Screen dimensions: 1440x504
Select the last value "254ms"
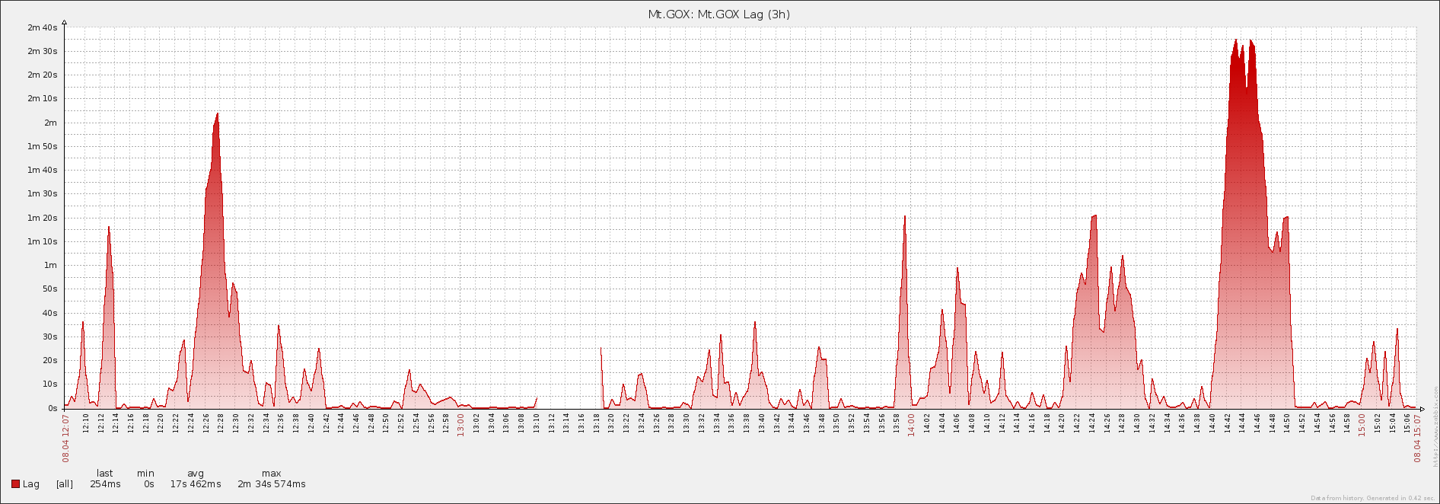click(105, 484)
